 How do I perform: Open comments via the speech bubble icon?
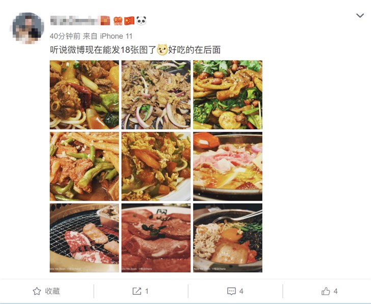point(231,291)
